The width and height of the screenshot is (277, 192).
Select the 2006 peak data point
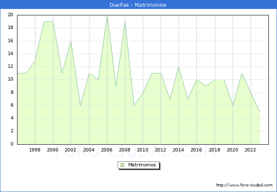pos(107,15)
